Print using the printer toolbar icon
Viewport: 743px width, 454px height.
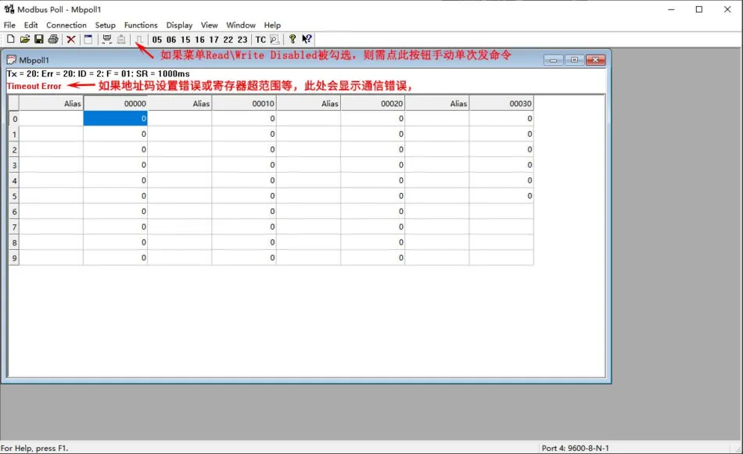tap(53, 39)
